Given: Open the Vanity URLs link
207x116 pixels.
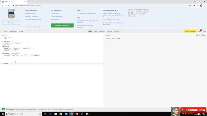Looking at the screenshot, I should [x=55, y=19].
